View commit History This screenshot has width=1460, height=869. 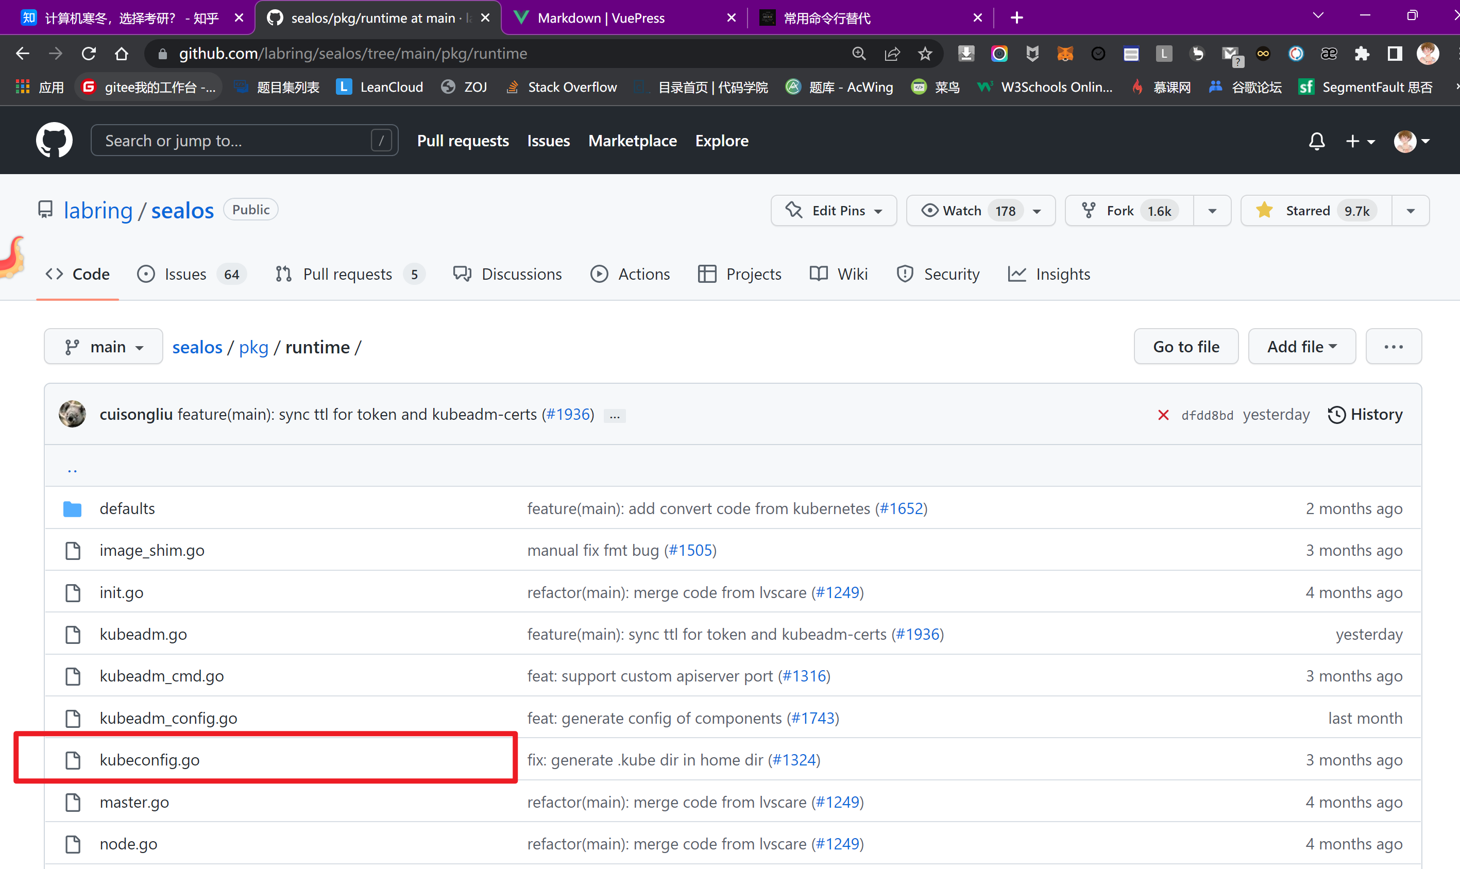[x=1365, y=415]
